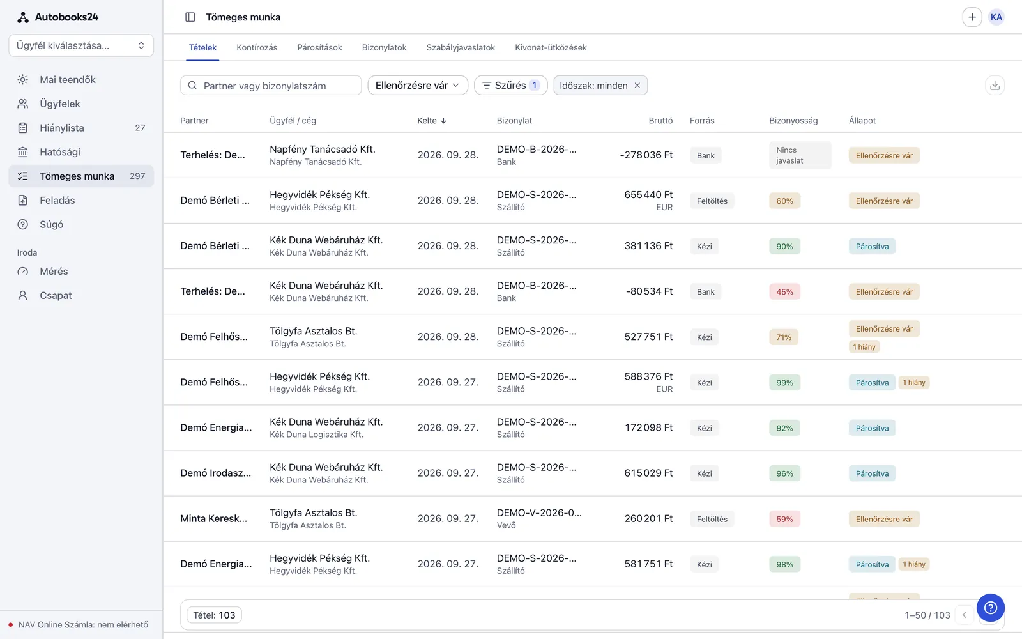
Task: Click the Autobooks24 logo
Action: pyautogui.click(x=57, y=17)
